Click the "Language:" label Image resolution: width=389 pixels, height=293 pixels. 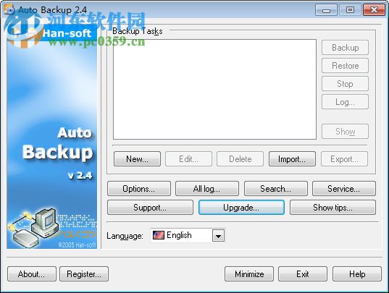coord(125,236)
